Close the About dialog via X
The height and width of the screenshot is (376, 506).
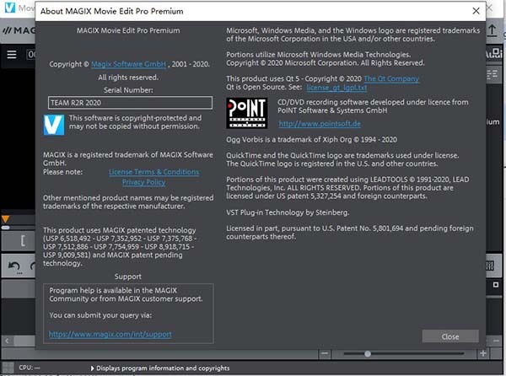click(476, 11)
